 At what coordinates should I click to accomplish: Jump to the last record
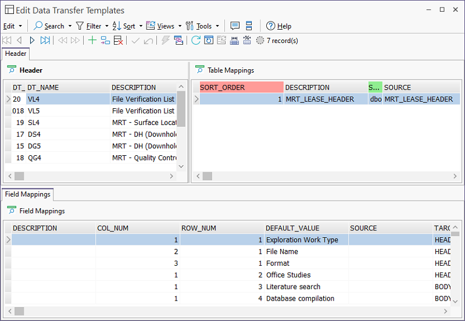[x=45, y=40]
